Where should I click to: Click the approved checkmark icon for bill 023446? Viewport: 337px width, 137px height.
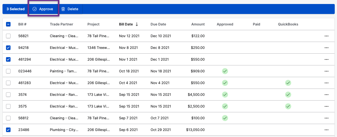[225, 71]
